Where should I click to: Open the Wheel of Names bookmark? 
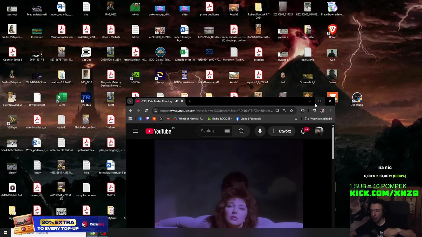(x=189, y=119)
